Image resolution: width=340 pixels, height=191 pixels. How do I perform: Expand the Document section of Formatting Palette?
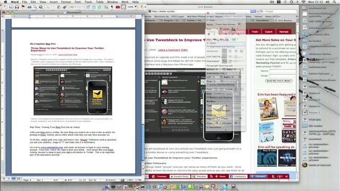pos(208,127)
